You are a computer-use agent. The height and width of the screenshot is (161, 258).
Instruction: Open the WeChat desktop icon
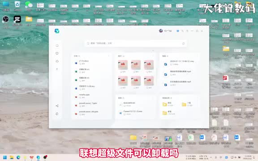(x=29, y=6)
